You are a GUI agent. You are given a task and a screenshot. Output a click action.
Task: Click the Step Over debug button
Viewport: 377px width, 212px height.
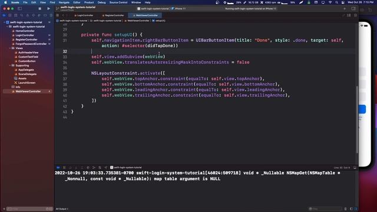pos(70,167)
